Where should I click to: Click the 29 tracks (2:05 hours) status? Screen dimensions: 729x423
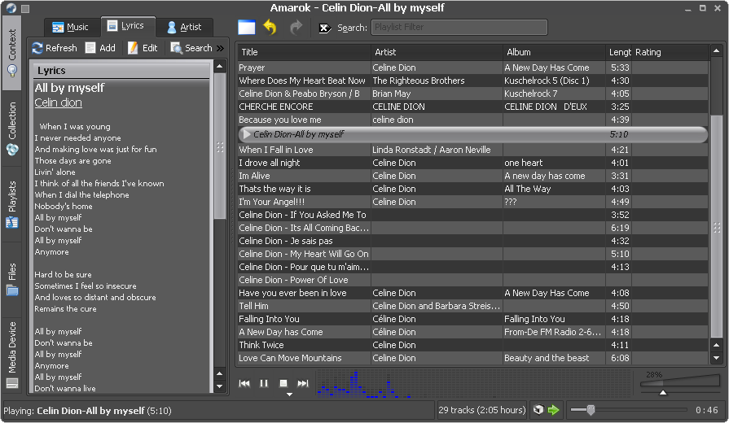481,410
